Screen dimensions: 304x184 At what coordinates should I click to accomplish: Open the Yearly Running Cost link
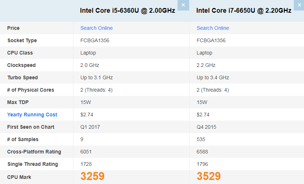[x=32, y=115]
